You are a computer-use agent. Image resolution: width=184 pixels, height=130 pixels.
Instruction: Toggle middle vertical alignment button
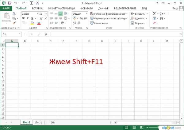[x=56, y=14]
